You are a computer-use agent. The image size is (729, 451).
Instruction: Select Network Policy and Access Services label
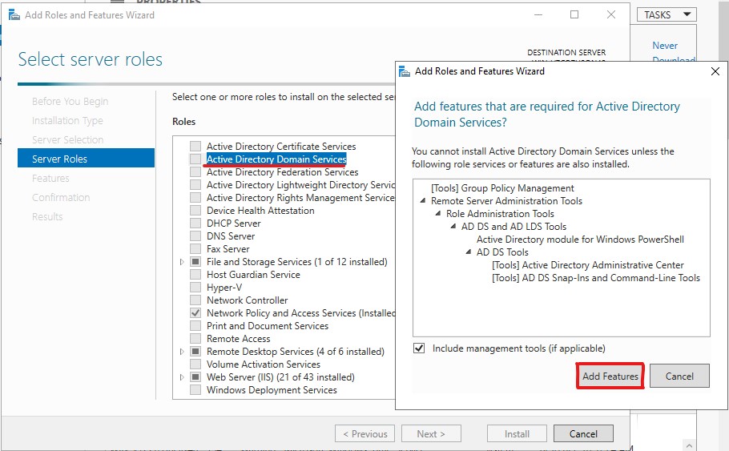tap(300, 313)
